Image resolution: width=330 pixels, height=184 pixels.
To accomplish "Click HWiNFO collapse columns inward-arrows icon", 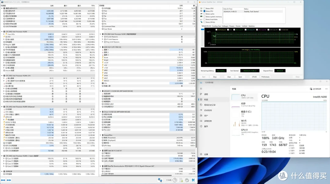I will pos(9,180).
